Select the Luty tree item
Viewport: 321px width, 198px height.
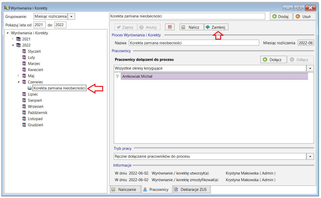coord(31,57)
